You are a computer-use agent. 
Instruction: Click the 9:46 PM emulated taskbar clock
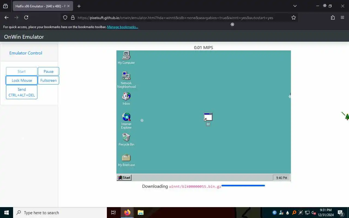(x=281, y=178)
